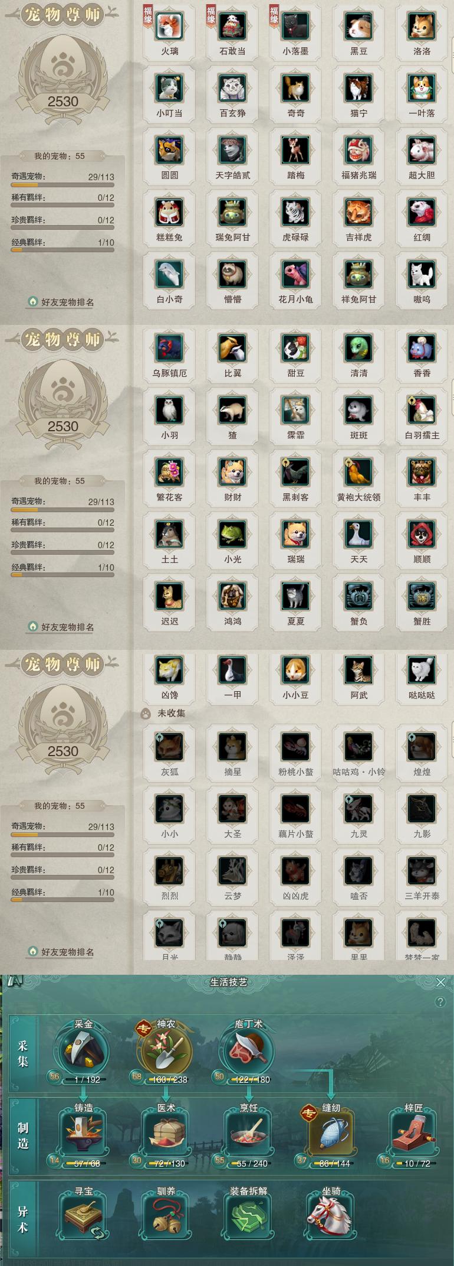Image resolution: width=454 pixels, height=1266 pixels.
Task: Choose the 白小奇 dolphin pet
Action: tap(170, 275)
